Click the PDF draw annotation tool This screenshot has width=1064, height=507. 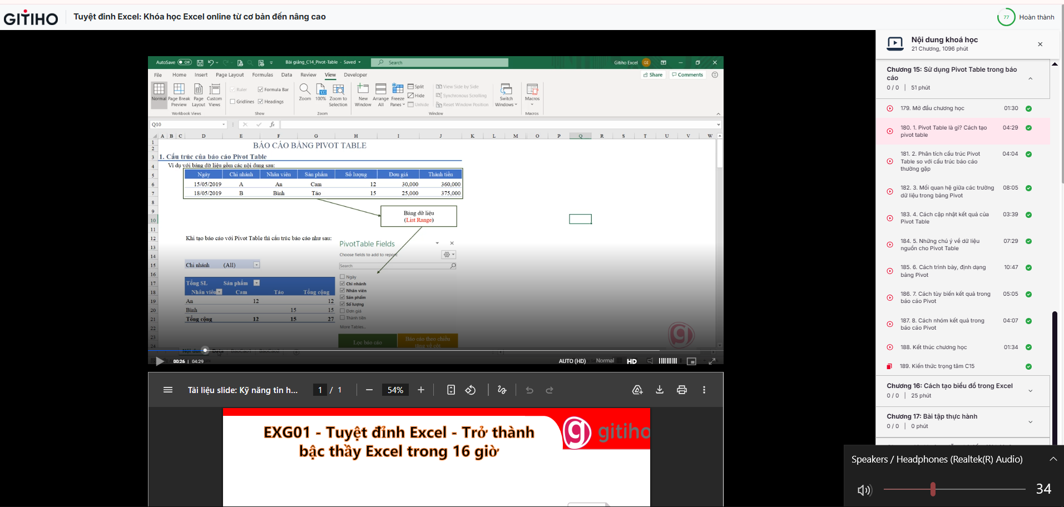(502, 390)
